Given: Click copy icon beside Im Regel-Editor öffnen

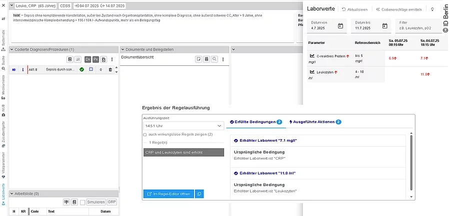Looking at the screenshot, I should click(199, 194).
